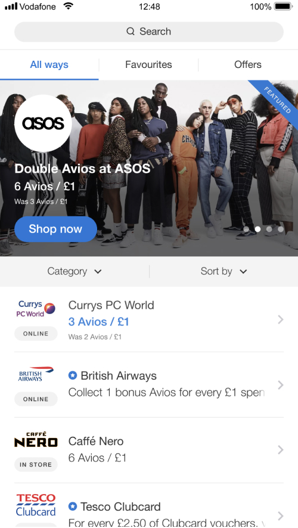Tap the Caffè Nero logo
The width and height of the screenshot is (298, 528).
(x=36, y=439)
